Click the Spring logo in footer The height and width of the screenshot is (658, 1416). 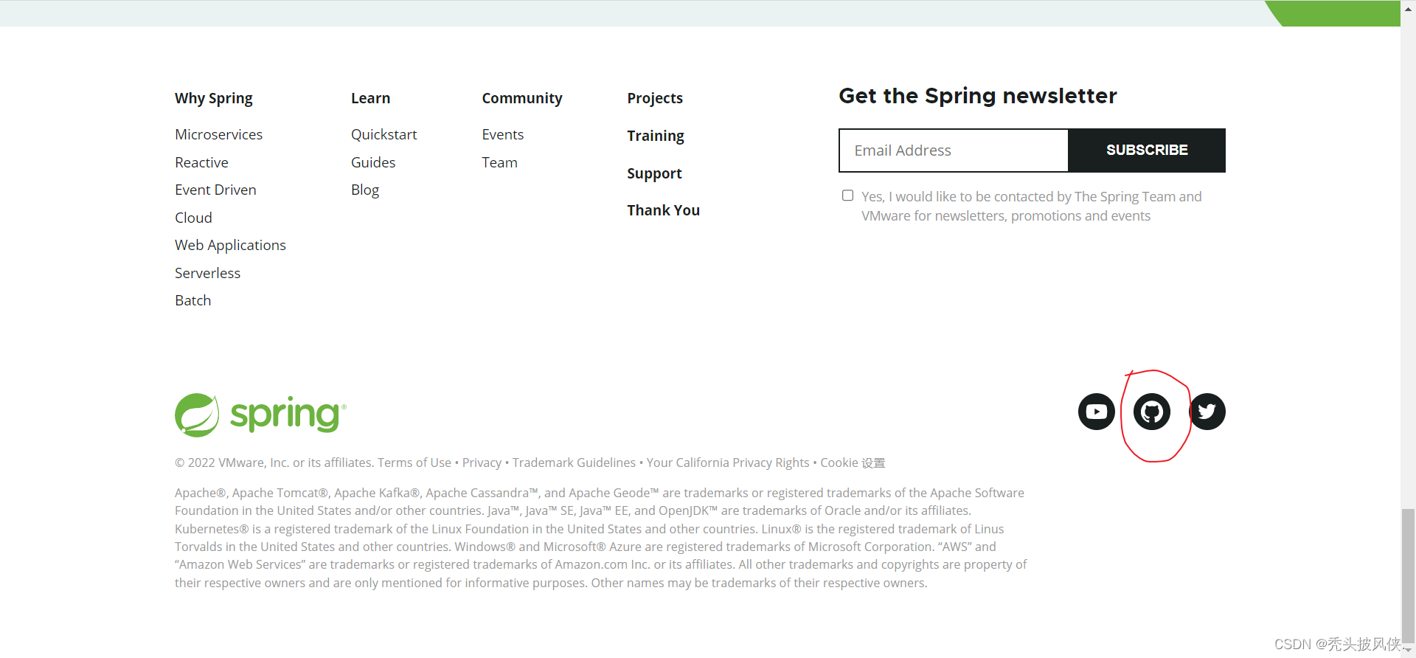[x=260, y=415]
